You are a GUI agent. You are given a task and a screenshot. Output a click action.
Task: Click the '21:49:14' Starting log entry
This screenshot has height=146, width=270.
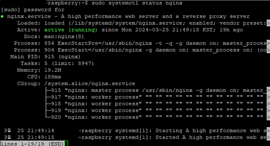pyautogui.click(x=135, y=131)
